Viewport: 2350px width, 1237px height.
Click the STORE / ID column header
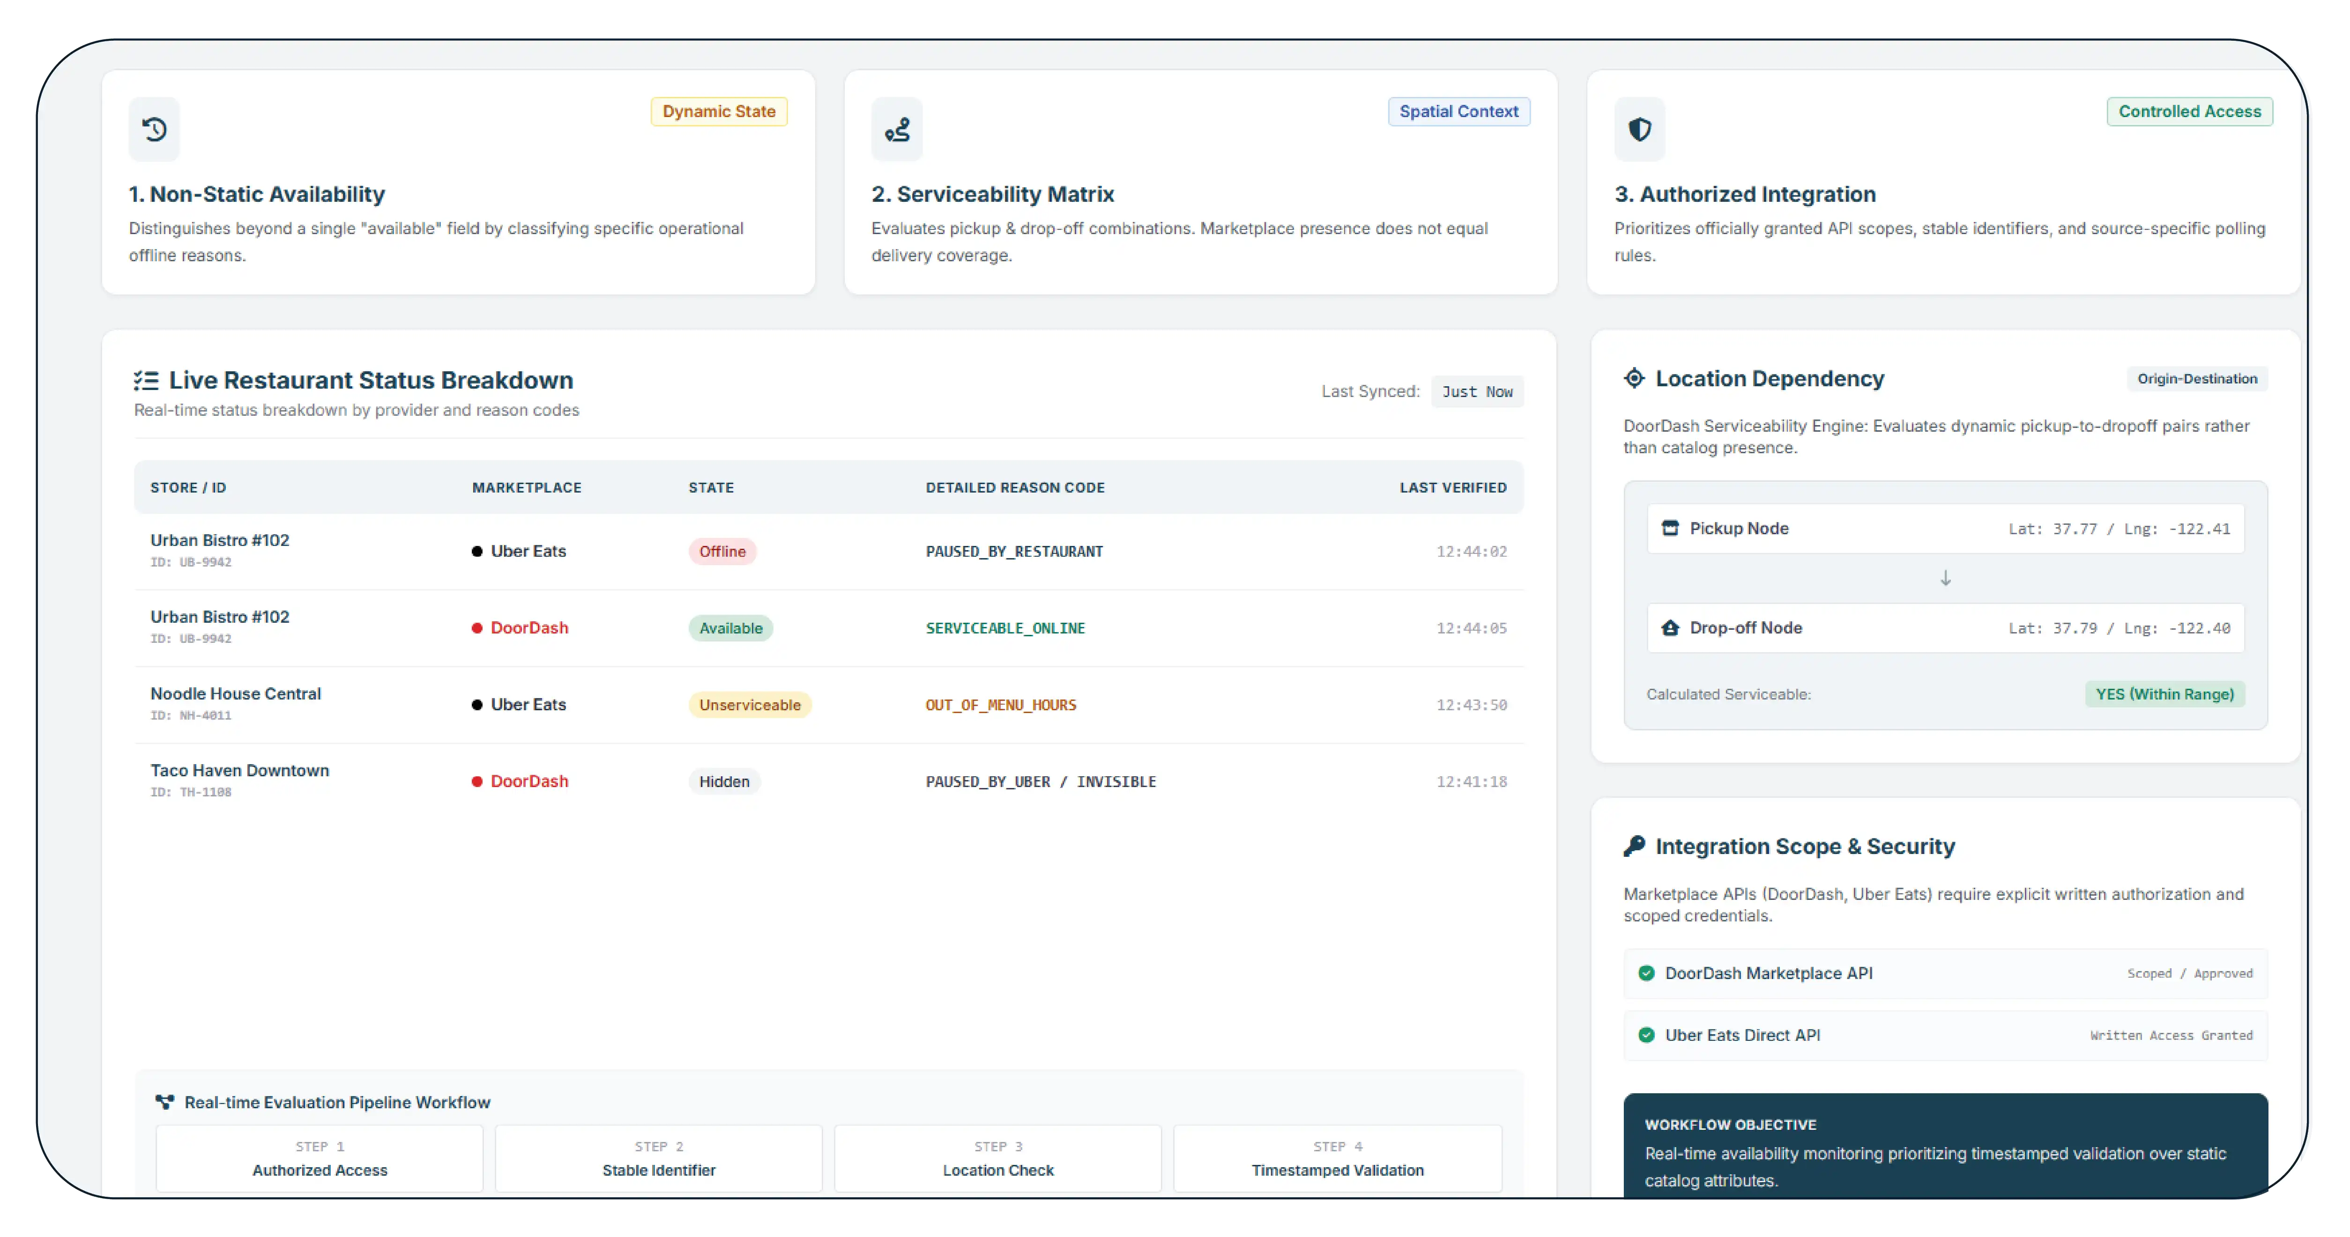coord(188,487)
